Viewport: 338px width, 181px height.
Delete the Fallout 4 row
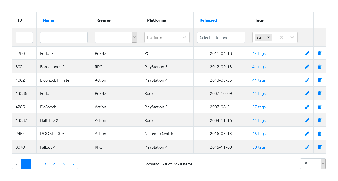click(320, 147)
